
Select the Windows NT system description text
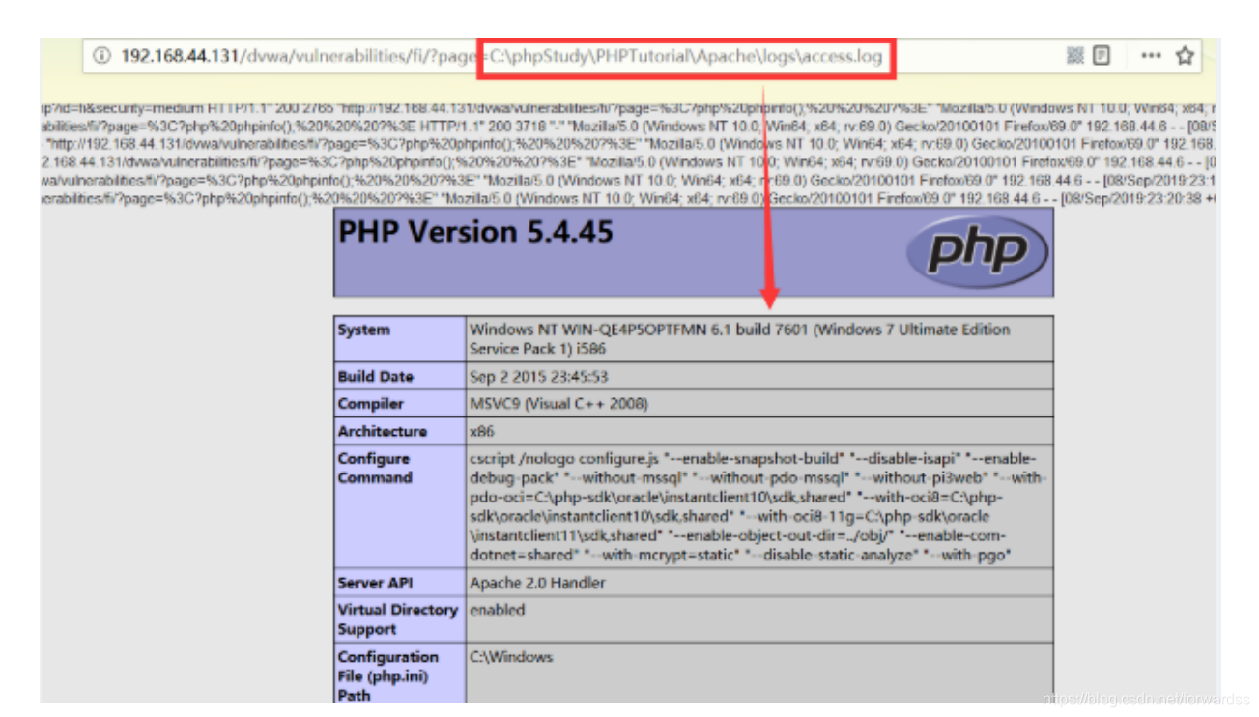739,339
